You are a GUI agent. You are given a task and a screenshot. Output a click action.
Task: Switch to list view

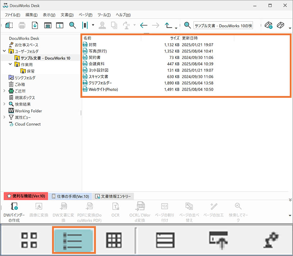click(74, 240)
